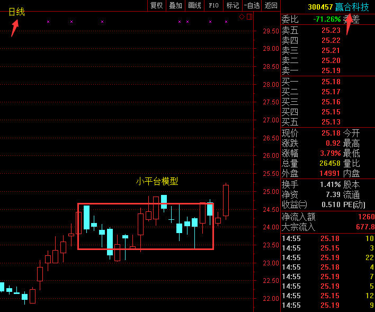Click the last magenta x marker on chart
Screen dimensions: 375x312
pyautogui.click(x=226, y=22)
